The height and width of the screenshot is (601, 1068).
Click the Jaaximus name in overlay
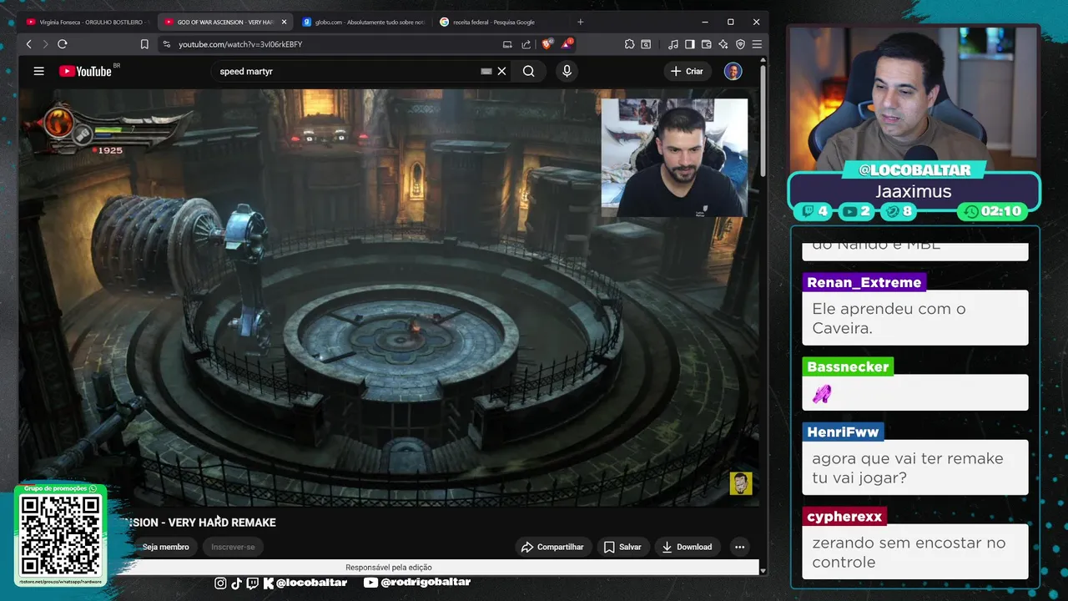tap(913, 191)
